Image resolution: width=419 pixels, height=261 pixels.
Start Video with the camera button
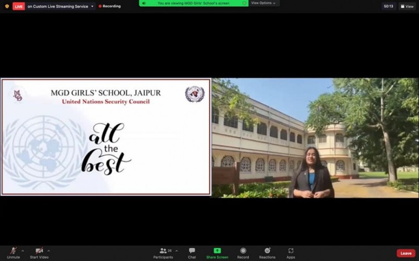(39, 253)
